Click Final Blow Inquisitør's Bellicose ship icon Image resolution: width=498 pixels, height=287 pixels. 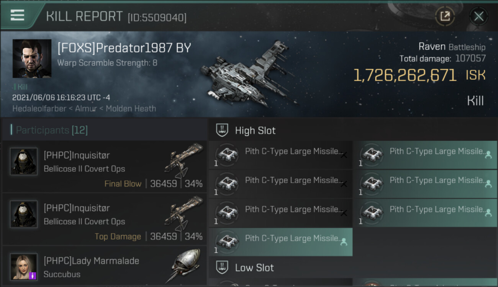(184, 160)
